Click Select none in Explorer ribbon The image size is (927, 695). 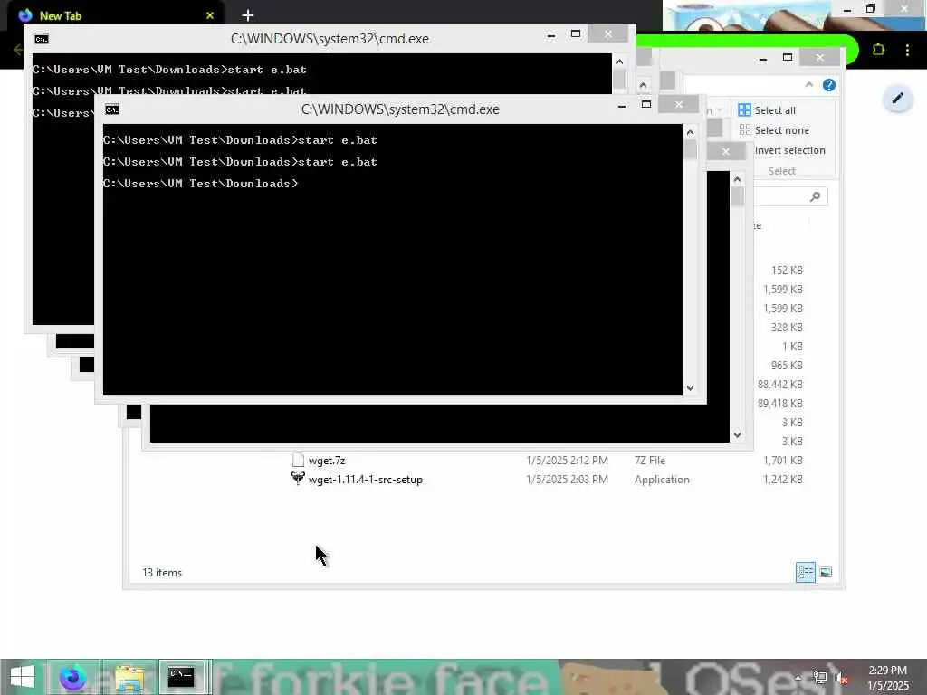click(x=774, y=130)
